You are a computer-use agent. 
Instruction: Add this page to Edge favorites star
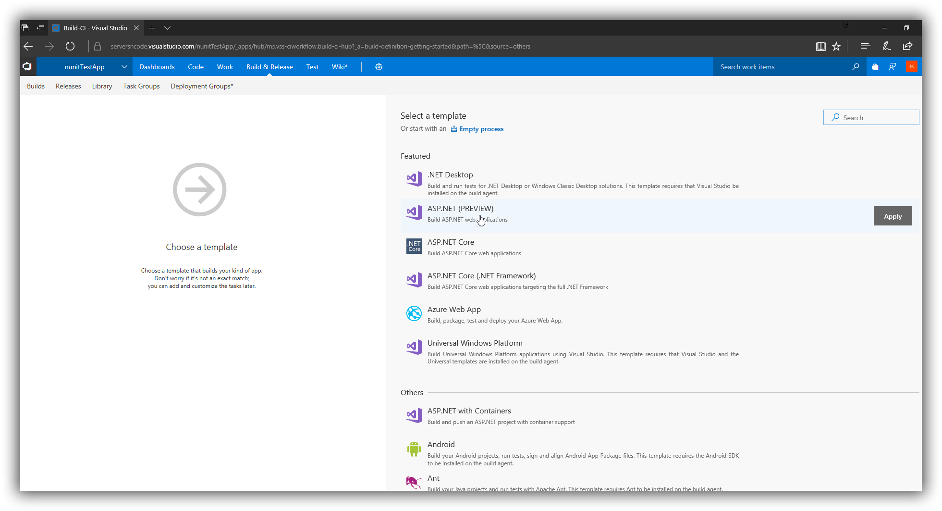pos(836,46)
